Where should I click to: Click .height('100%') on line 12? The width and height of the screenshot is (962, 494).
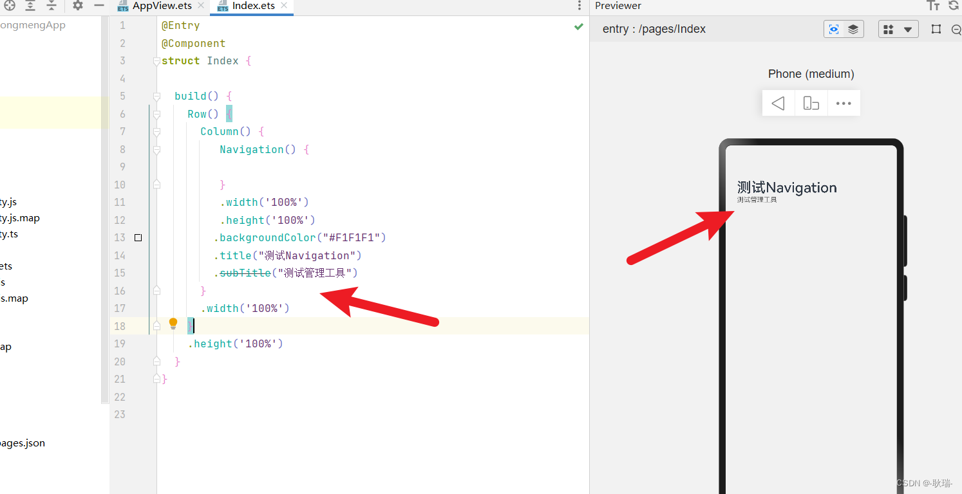[x=268, y=221]
